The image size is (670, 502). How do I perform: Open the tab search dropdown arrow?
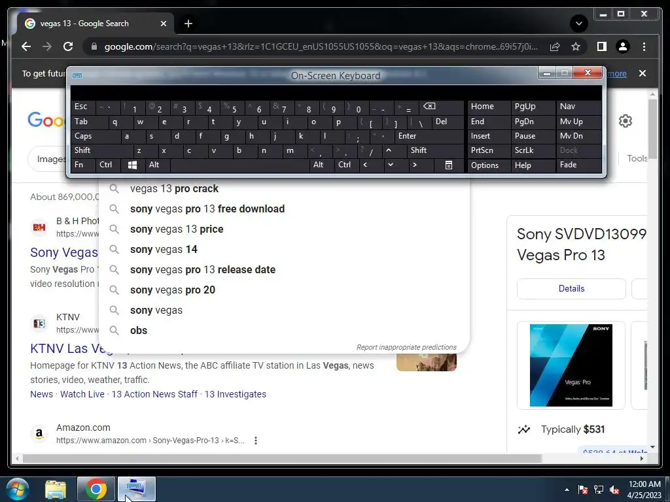point(579,24)
